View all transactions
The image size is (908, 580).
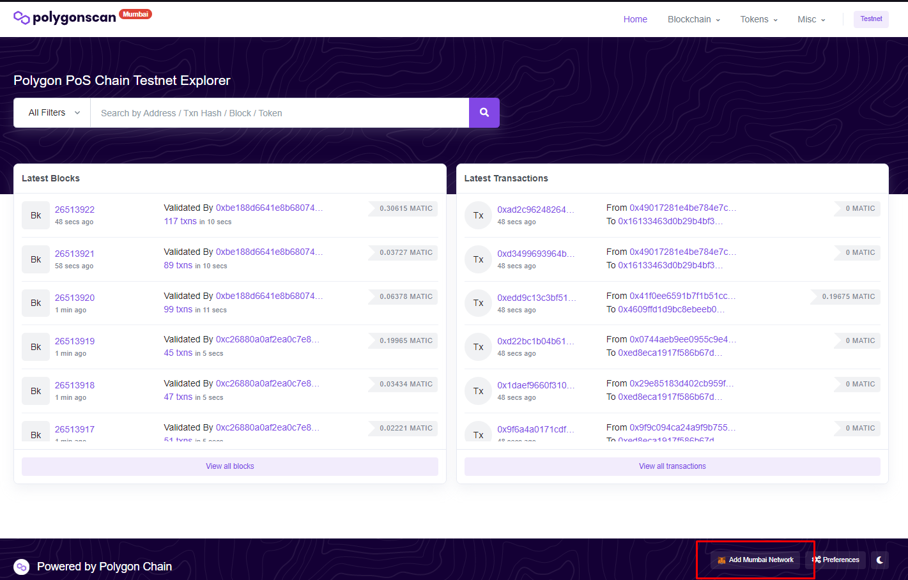tap(672, 466)
